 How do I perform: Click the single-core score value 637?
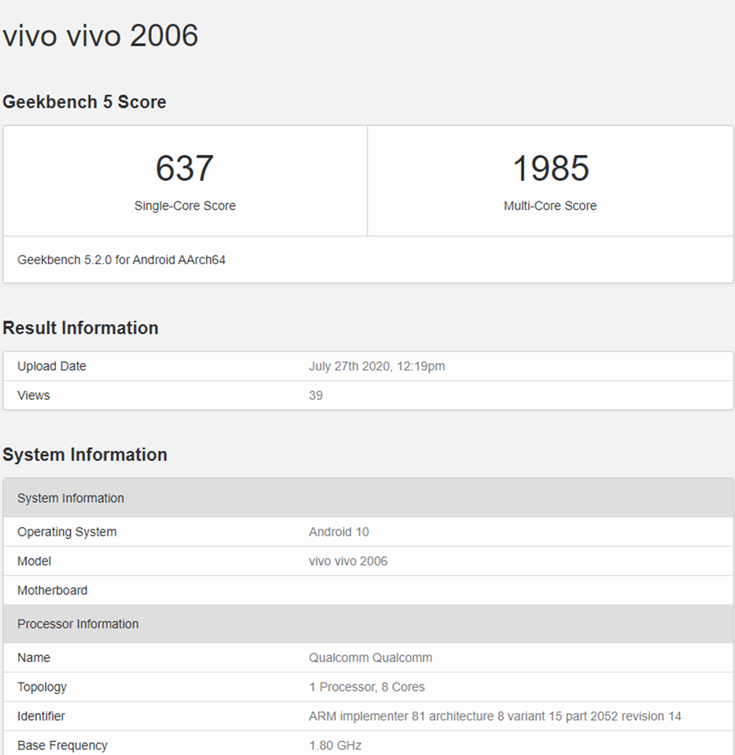pyautogui.click(x=184, y=168)
